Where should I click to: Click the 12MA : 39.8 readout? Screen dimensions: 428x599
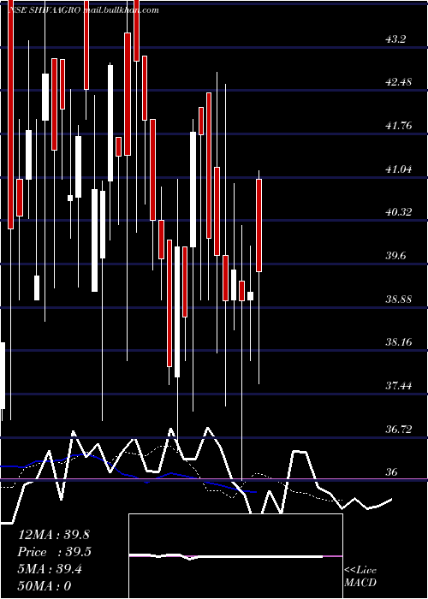click(x=53, y=535)
